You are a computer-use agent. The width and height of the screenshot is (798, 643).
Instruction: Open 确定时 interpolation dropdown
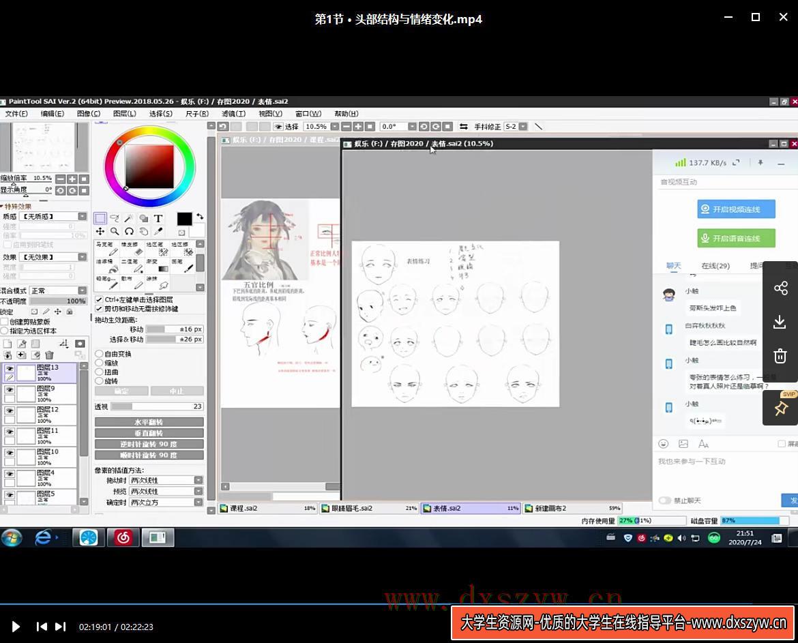click(166, 502)
